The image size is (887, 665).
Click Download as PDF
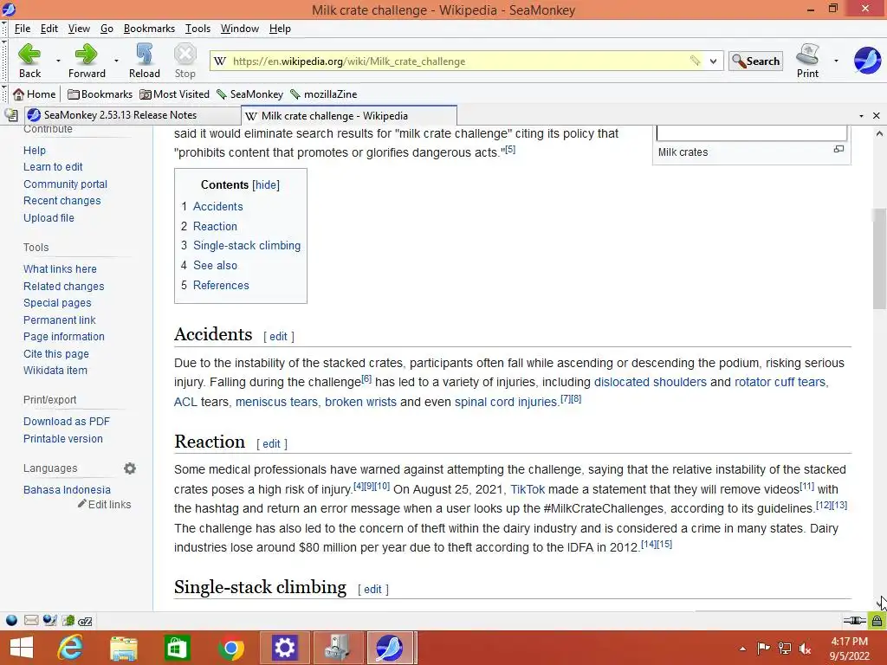click(x=67, y=422)
